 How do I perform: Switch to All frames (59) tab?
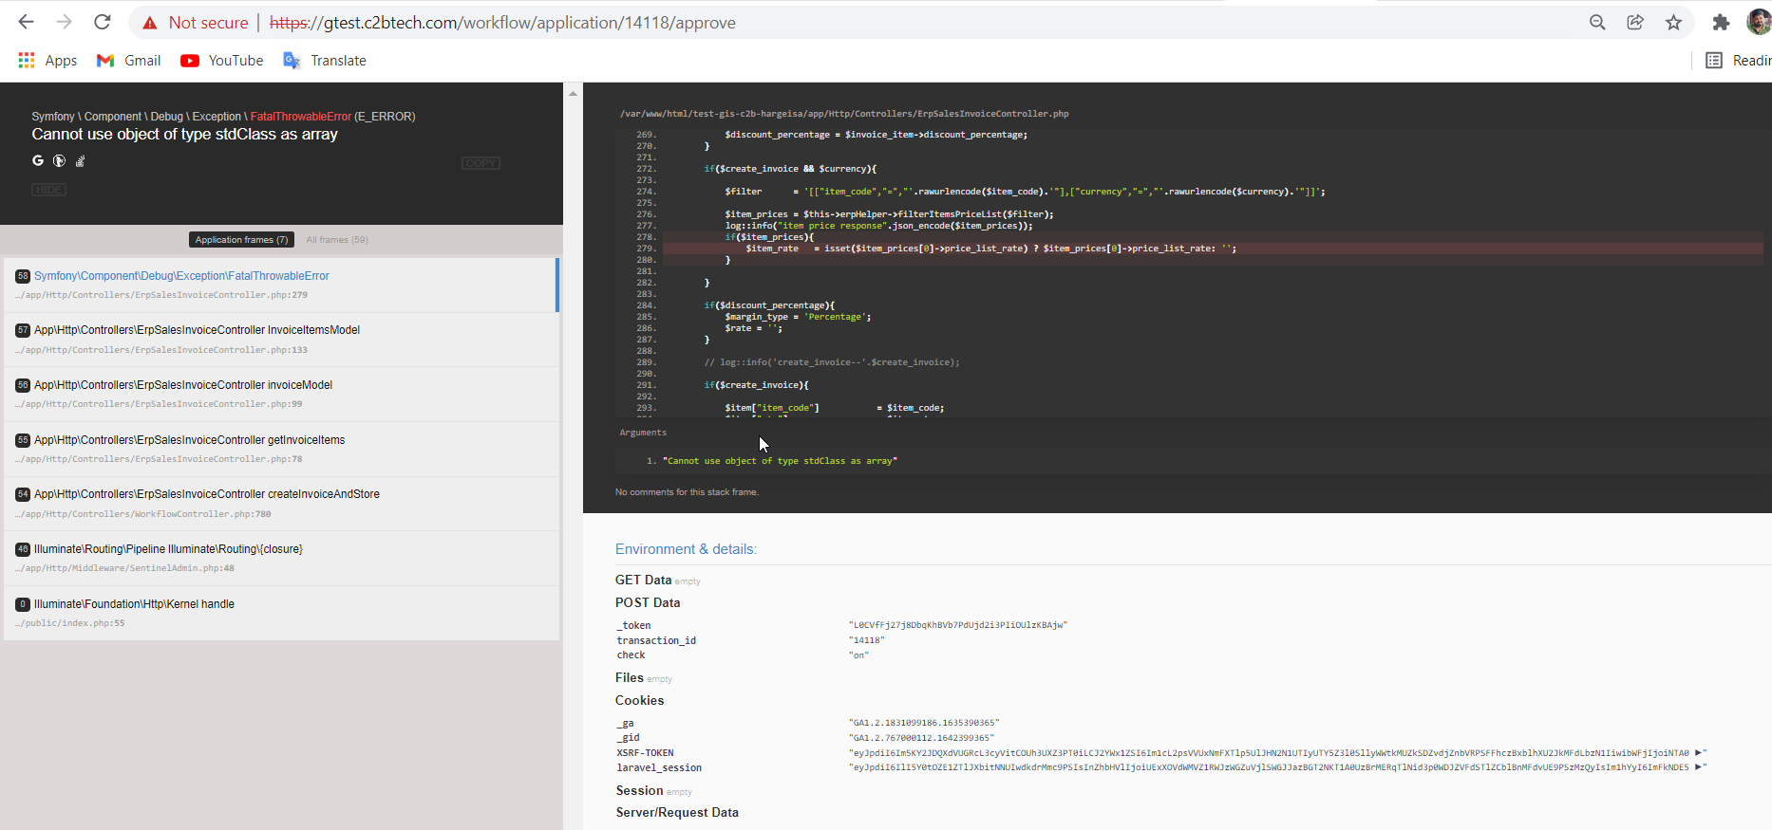(x=337, y=240)
